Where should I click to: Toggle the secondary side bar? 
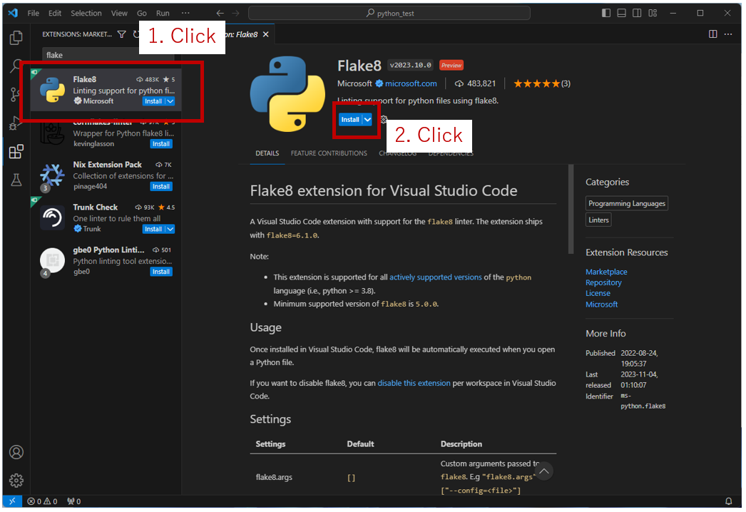(637, 12)
